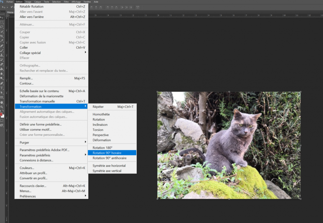Click the Auto-Align Layers icon in options bar
The height and width of the screenshot is (223, 323).
(138, 8)
